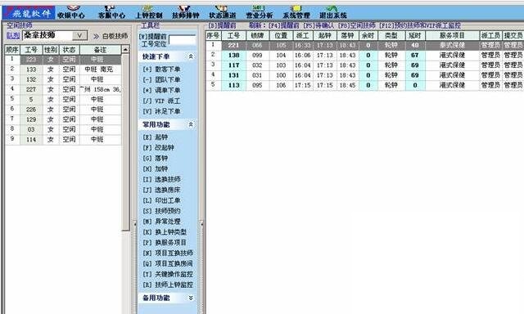The image size is (524, 314).
Task: Click the 位置 column header
Action: [281, 35]
